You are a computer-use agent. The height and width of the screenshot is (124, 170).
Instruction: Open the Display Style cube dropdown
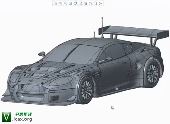(x=75, y=3)
